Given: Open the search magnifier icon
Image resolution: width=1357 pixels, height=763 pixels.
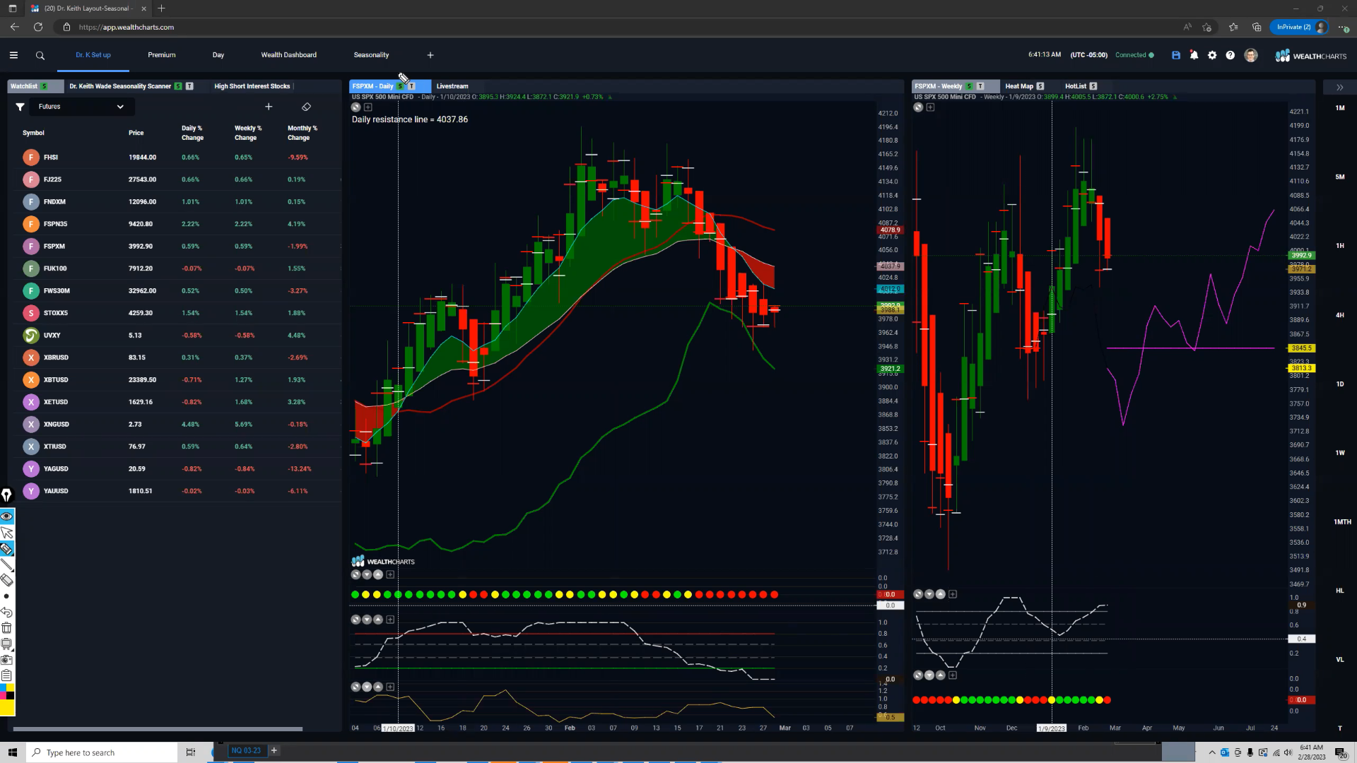Looking at the screenshot, I should (40, 56).
